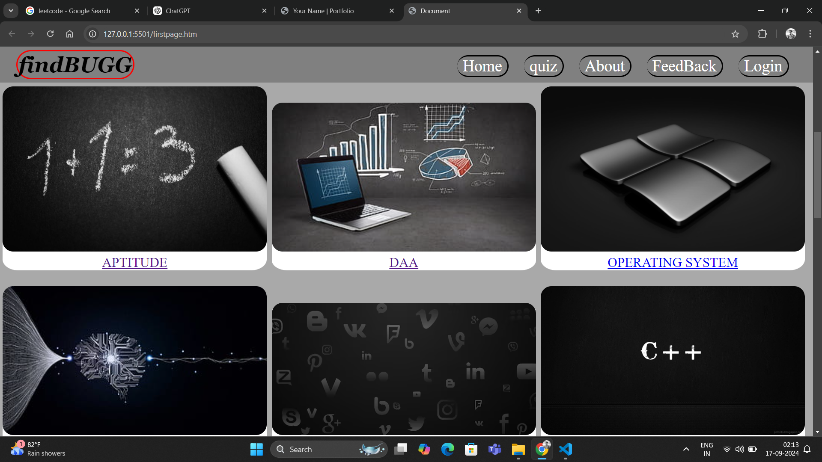Image resolution: width=822 pixels, height=462 pixels.
Task: Open Microsoft Edge from the taskbar
Action: click(448, 449)
